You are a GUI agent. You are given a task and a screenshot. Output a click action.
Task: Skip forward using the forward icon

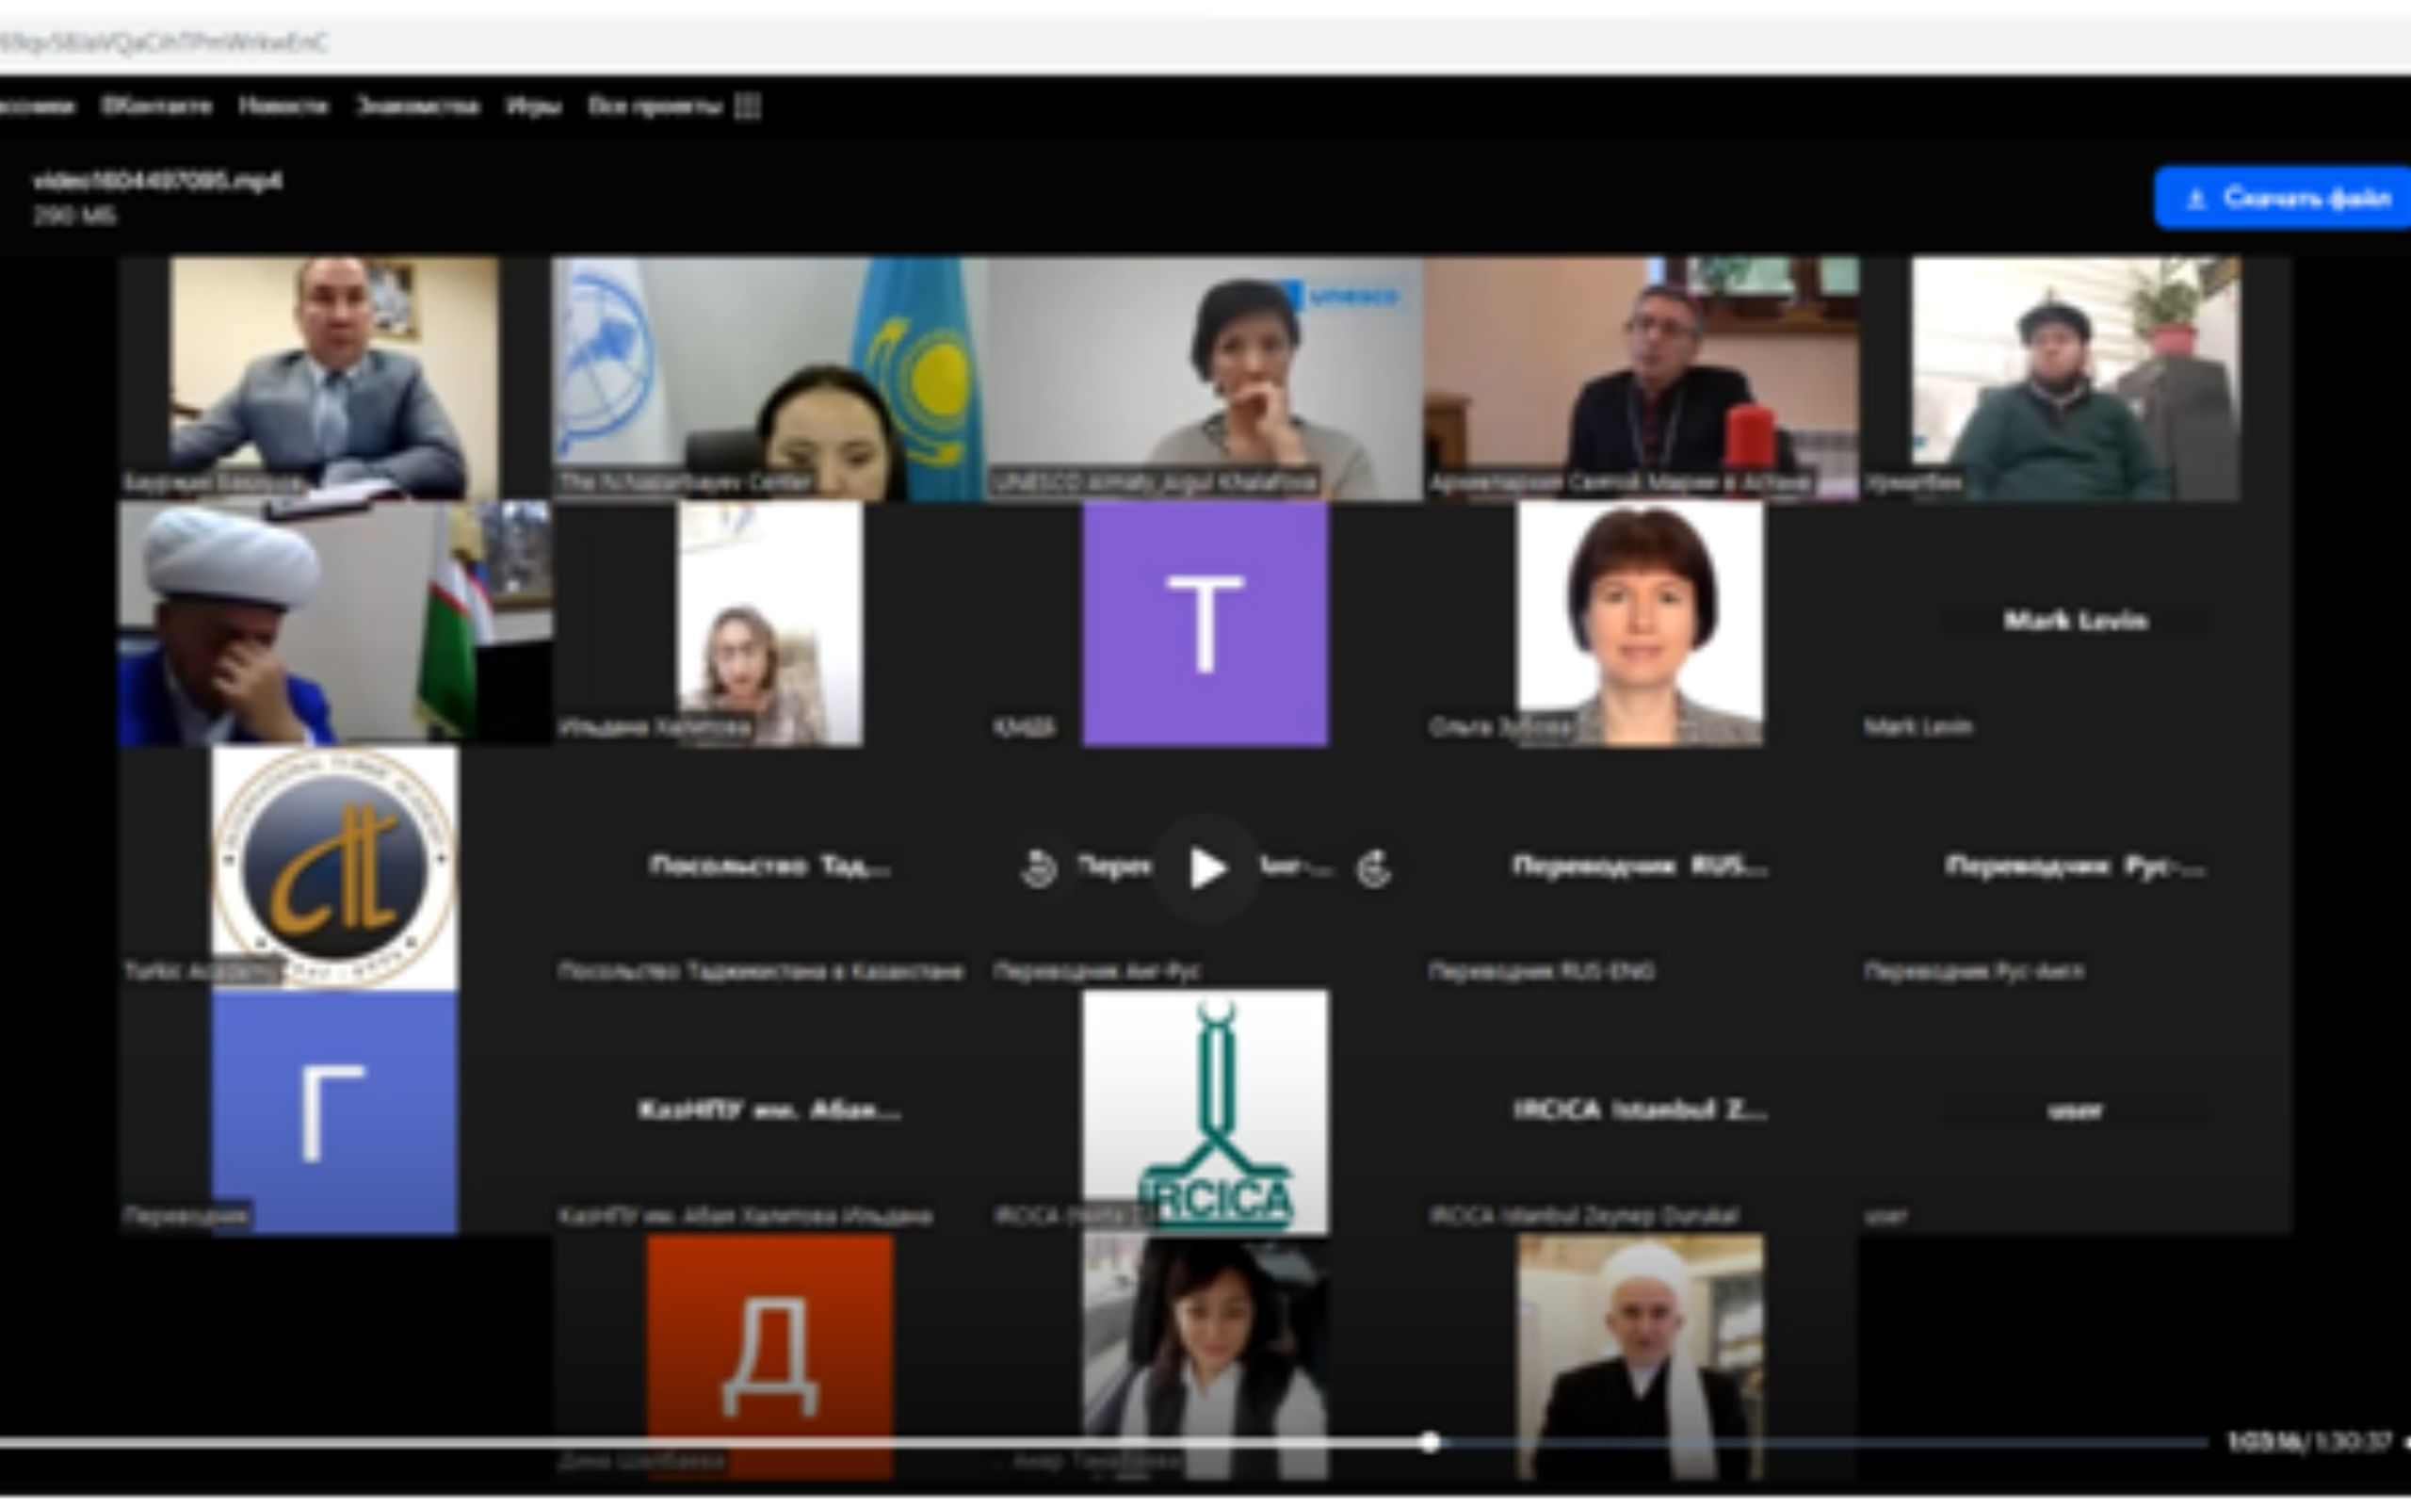coord(1374,868)
